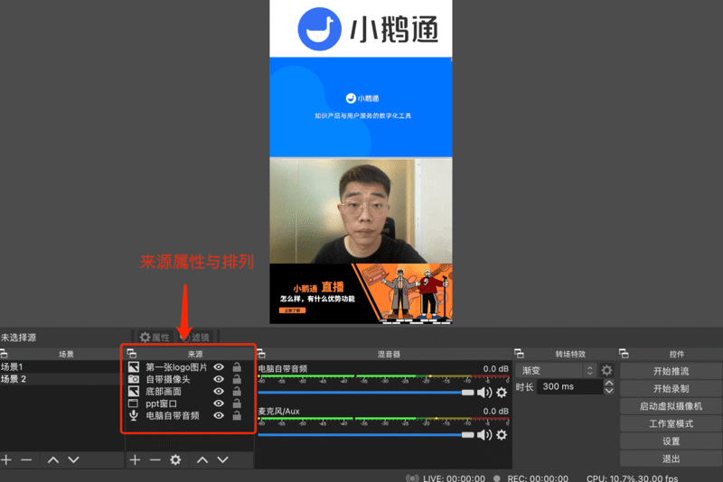This screenshot has height=482, width=723.
Task: Select 电脑自带音频 source row
Action: click(x=189, y=415)
